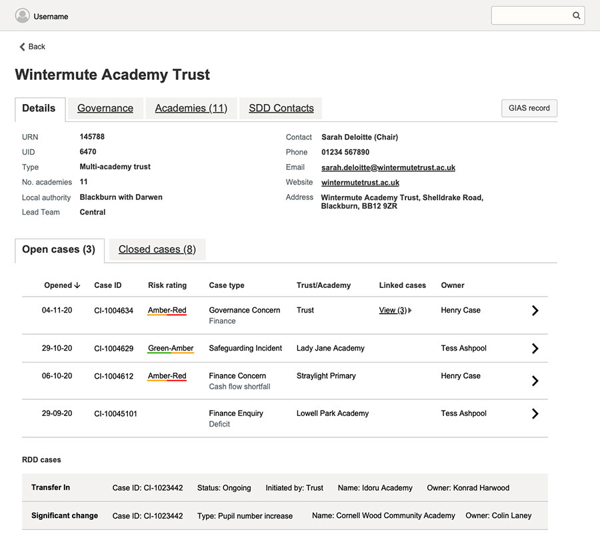Open the GIAS record
Image resolution: width=600 pixels, height=558 pixels.
[x=529, y=108]
